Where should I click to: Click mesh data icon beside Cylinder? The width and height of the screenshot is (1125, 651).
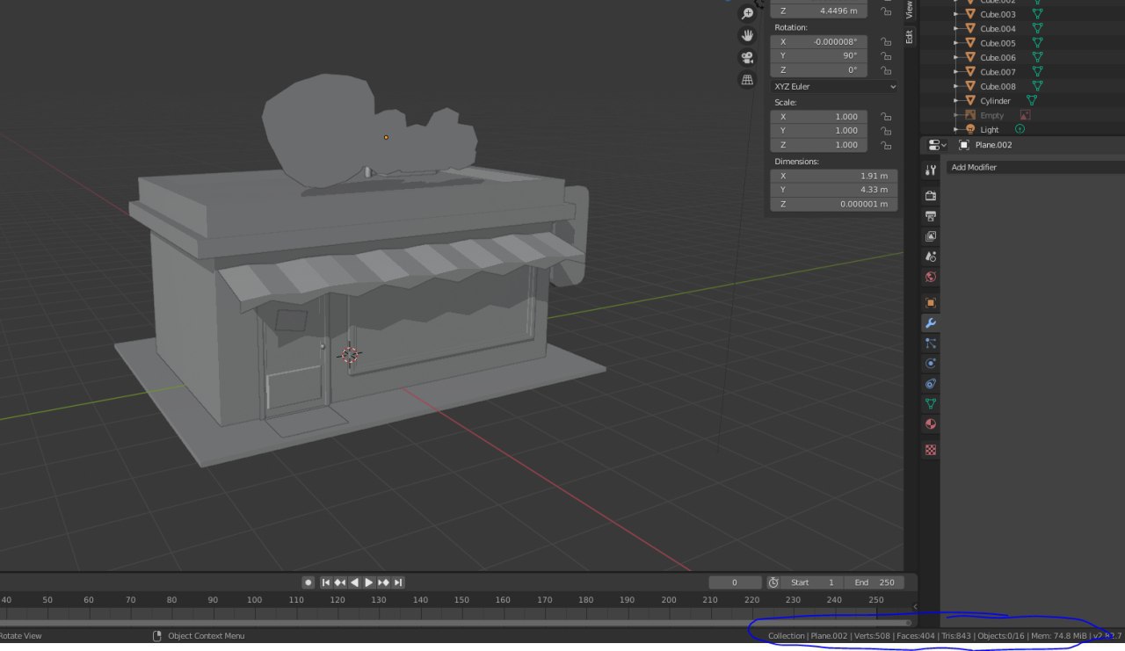(x=1032, y=101)
